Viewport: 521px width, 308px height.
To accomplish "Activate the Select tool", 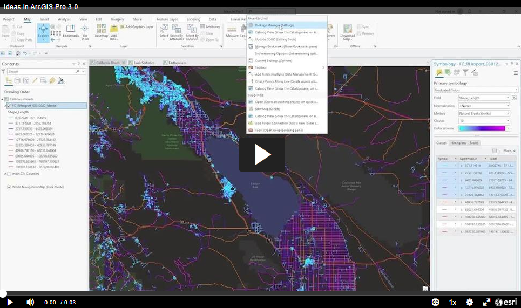I will (x=164, y=32).
